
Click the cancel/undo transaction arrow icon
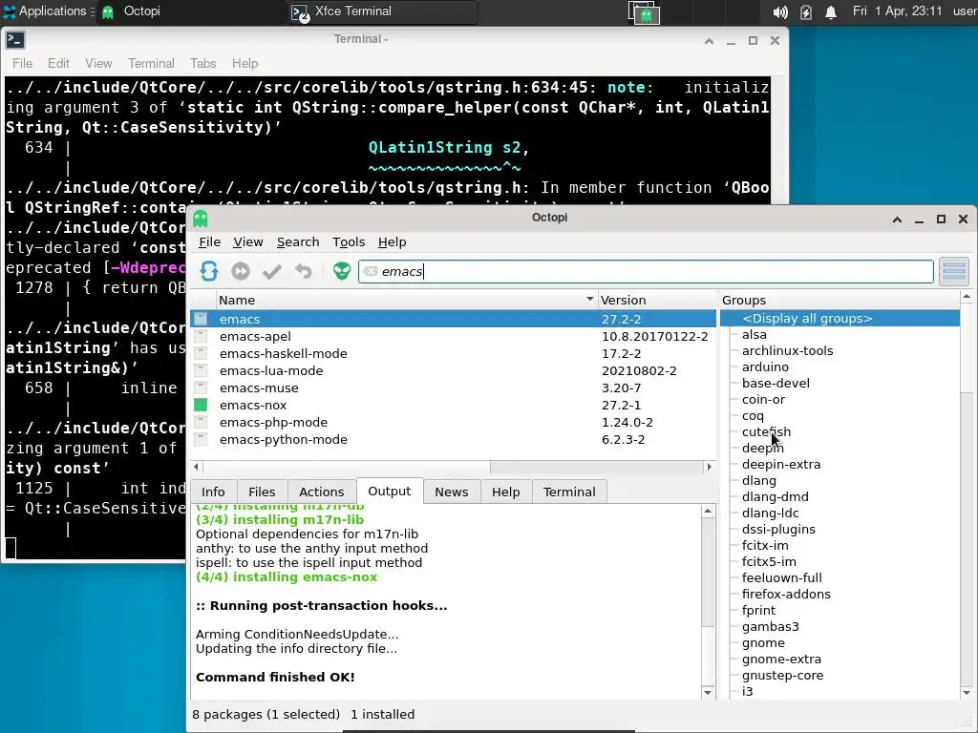click(x=303, y=271)
